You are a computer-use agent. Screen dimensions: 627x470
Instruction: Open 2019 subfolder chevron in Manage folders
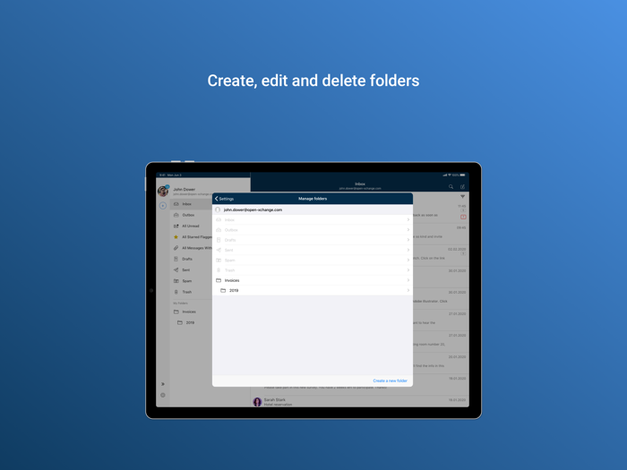[408, 291]
